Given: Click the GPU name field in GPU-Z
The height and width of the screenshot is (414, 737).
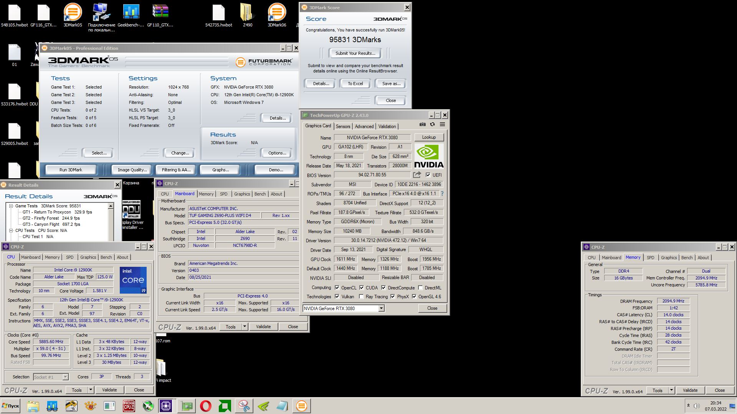Looking at the screenshot, I should click(x=372, y=137).
